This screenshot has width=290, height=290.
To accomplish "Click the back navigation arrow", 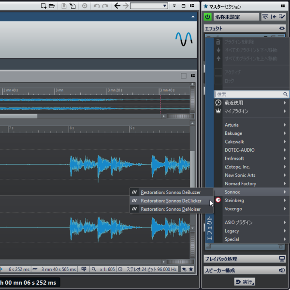I will pyautogui.click(x=117, y=6).
